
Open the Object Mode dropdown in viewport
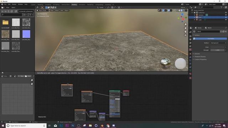coord(42,10)
